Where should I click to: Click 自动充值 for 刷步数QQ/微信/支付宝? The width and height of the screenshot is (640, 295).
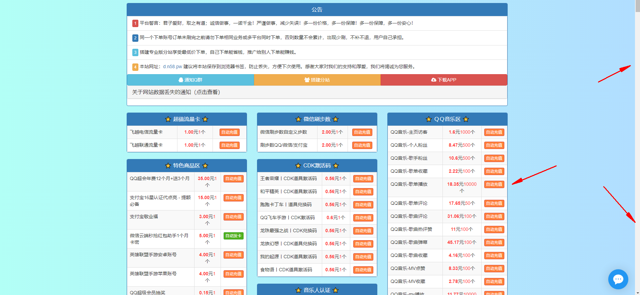click(x=362, y=145)
